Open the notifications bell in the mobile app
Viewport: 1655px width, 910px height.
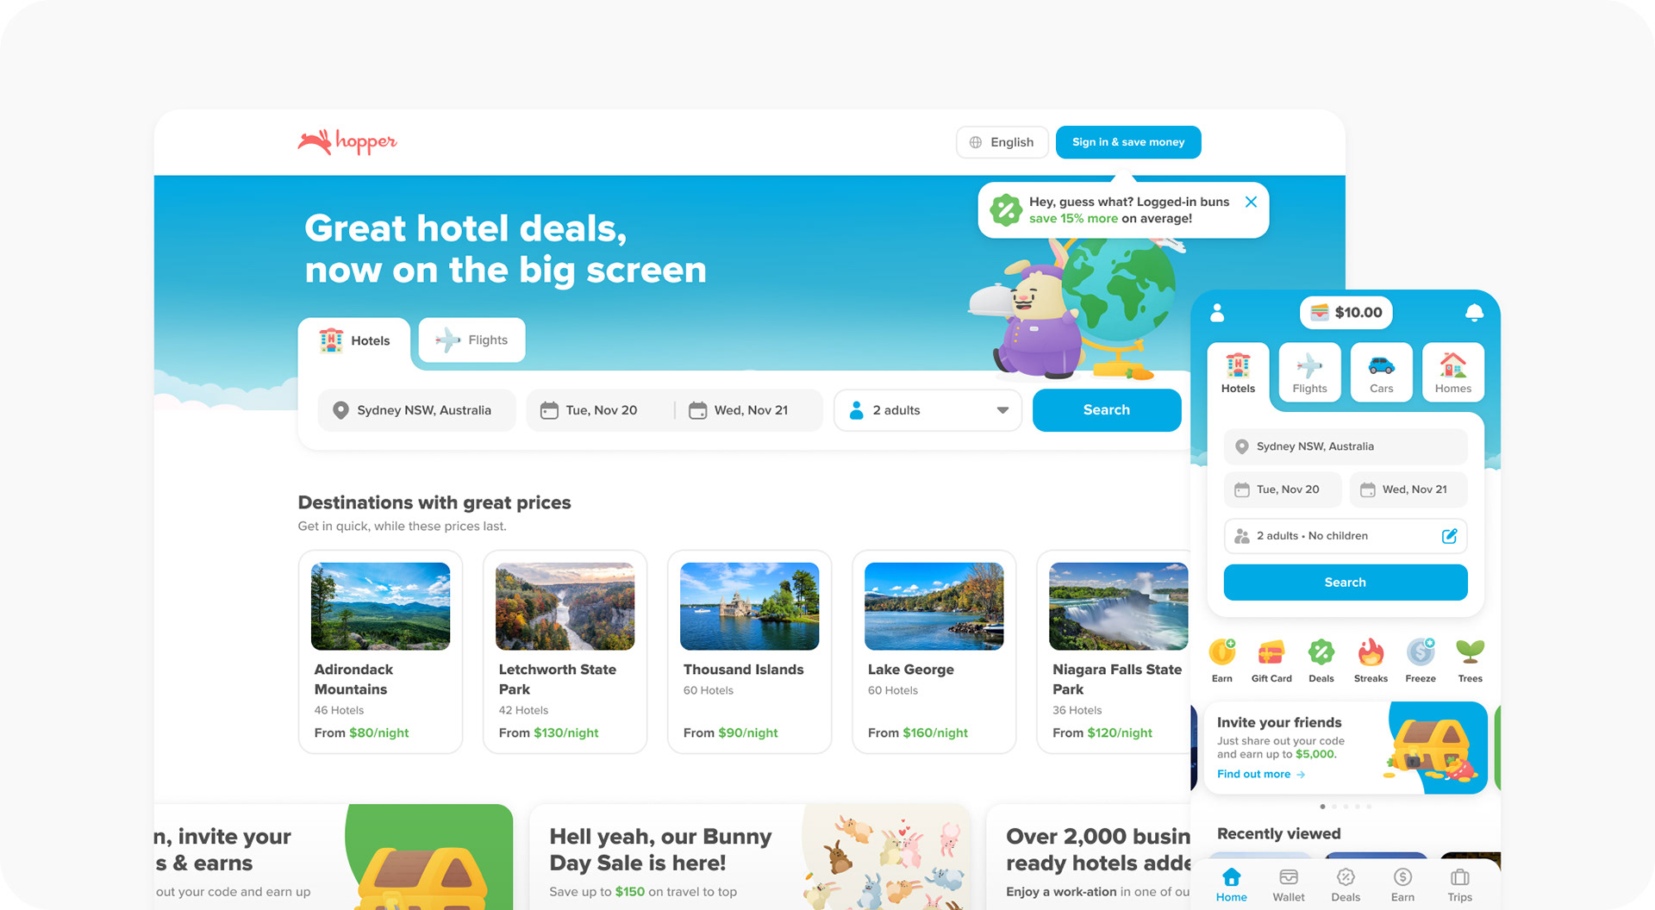1474,313
